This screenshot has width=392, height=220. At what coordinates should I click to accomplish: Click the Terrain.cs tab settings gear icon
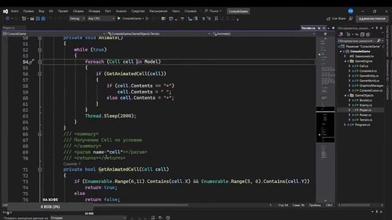pos(333,28)
